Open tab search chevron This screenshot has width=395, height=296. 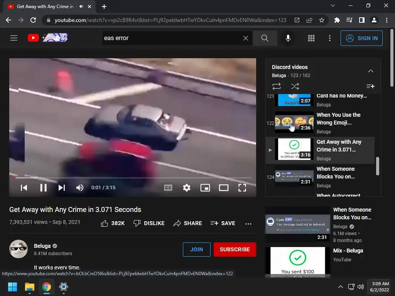(x=333, y=5)
